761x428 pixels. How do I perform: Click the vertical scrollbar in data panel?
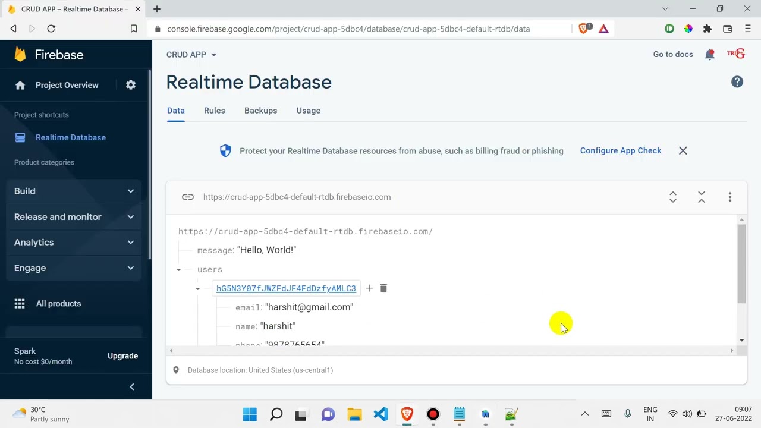tap(741, 264)
